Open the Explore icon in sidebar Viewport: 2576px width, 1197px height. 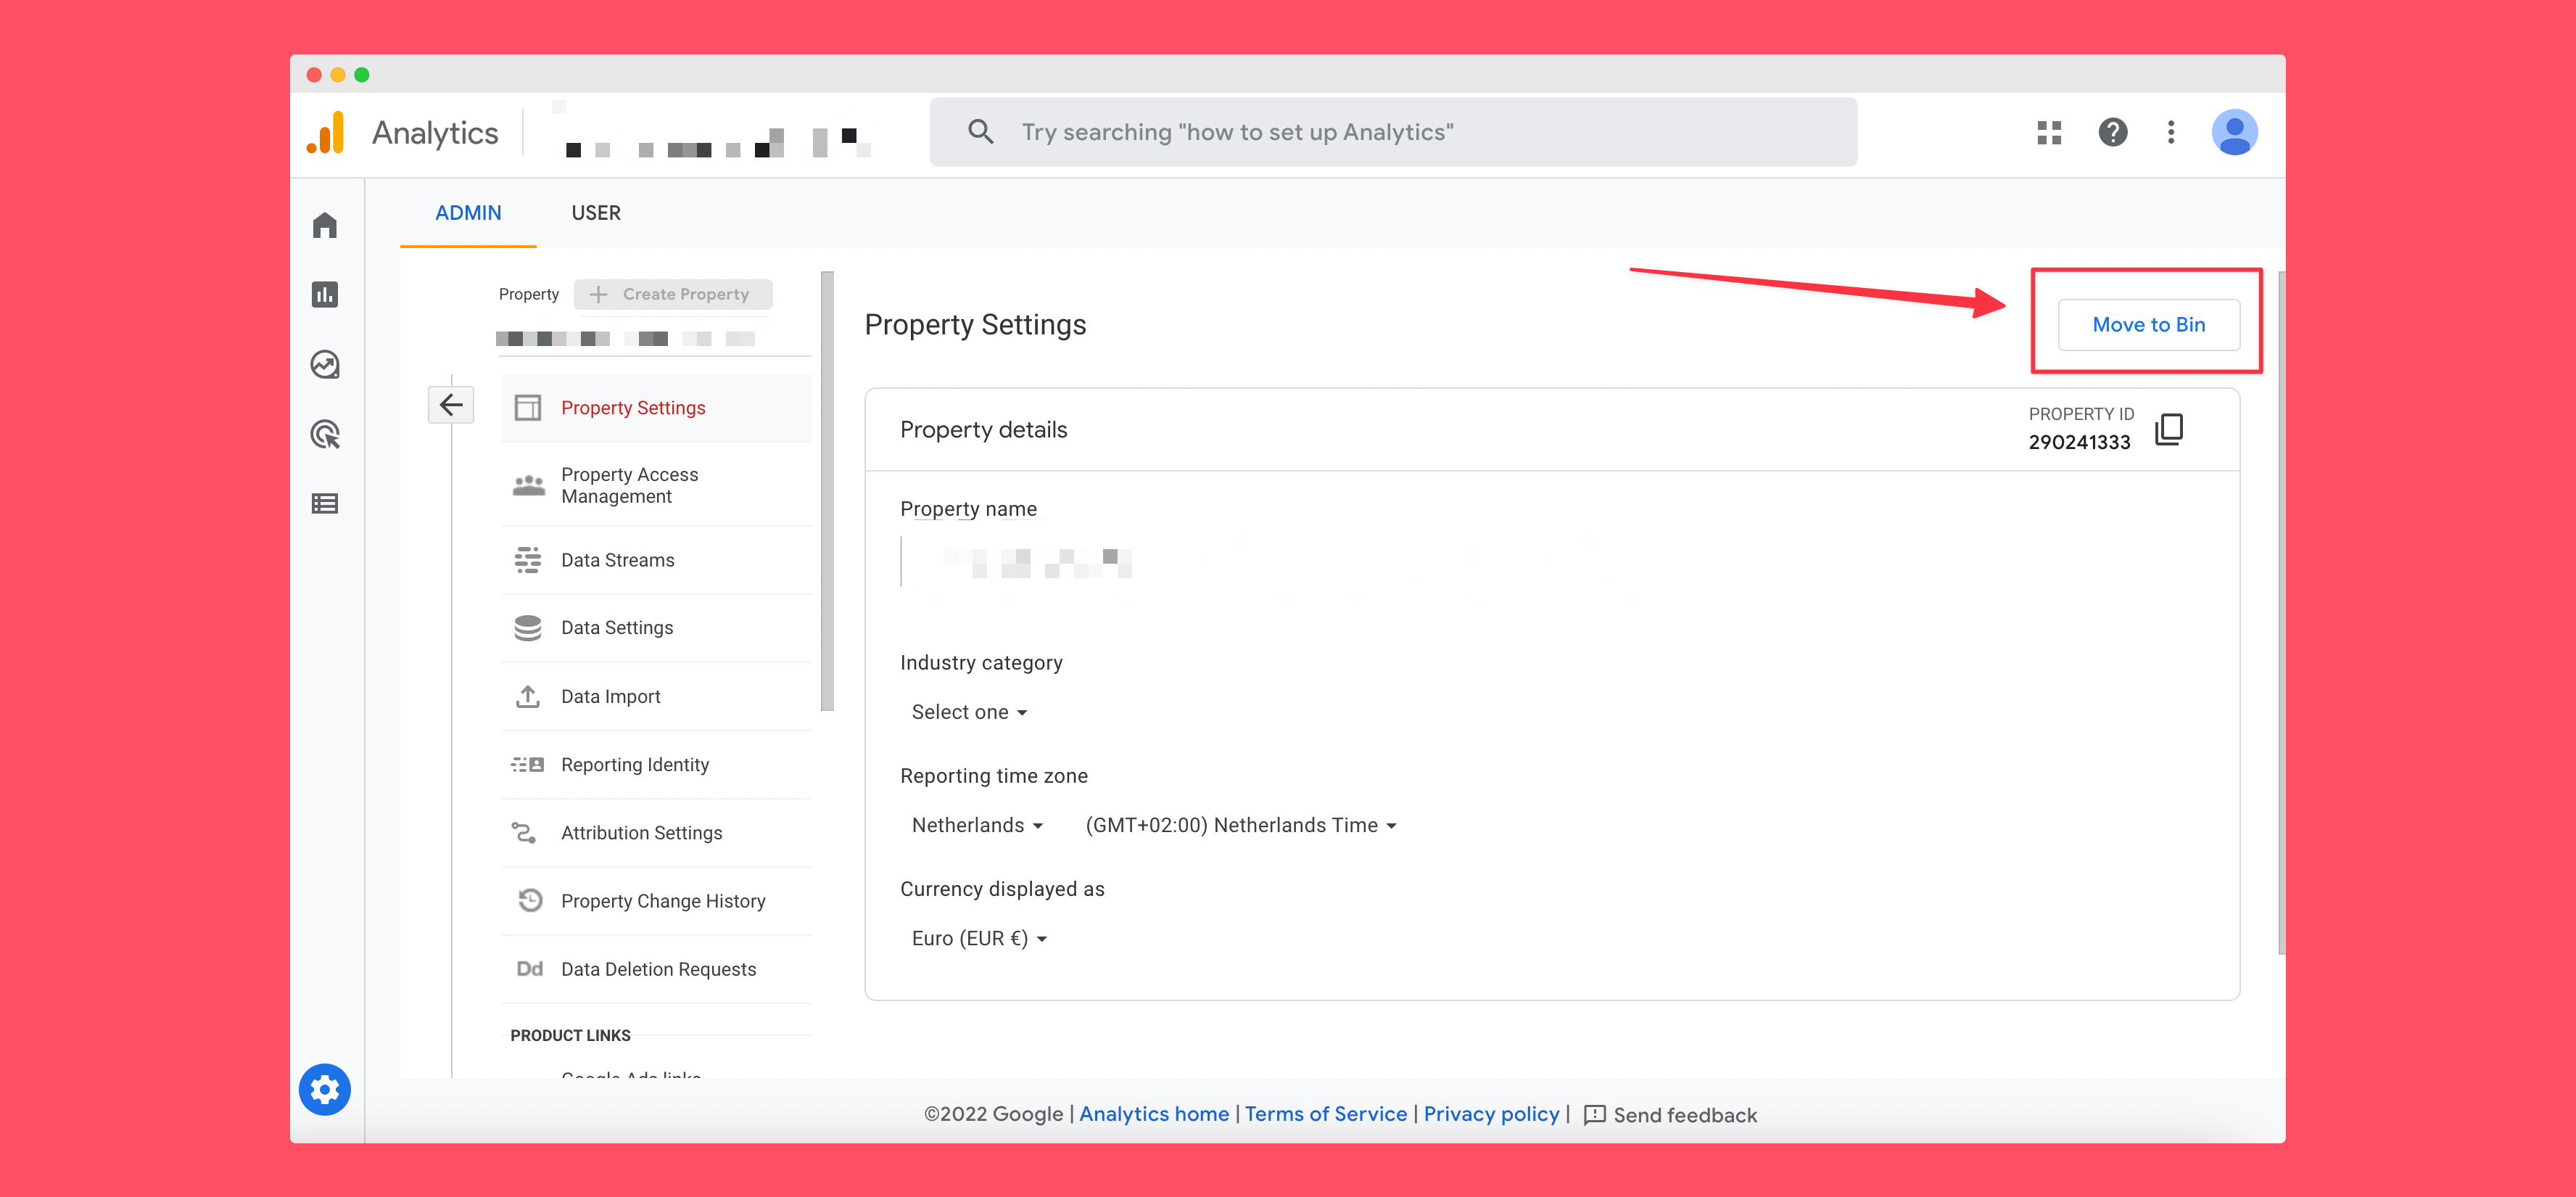(324, 364)
